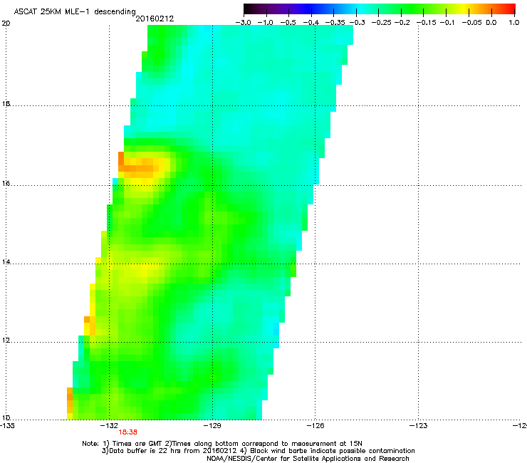The width and height of the screenshot is (527, 463).
Task: Click the color scale label -0.25
Action: (x=381, y=23)
